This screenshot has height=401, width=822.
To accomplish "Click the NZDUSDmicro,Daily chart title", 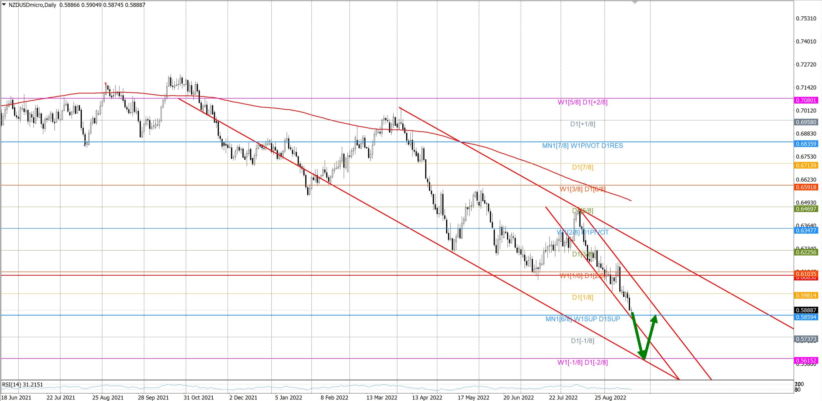I will coord(32,5).
